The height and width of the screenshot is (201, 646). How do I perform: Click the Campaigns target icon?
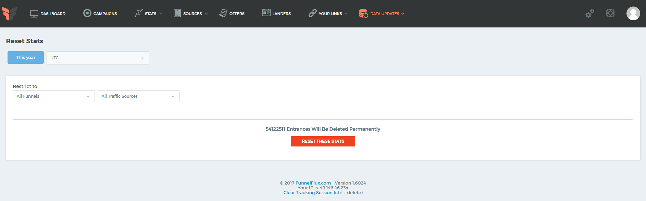pos(87,13)
